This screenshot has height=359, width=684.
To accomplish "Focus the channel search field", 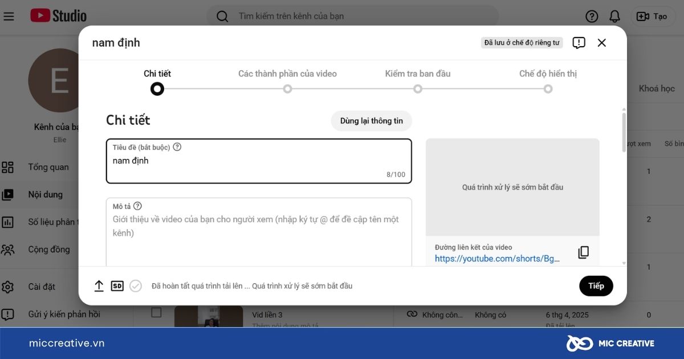I will [352, 17].
